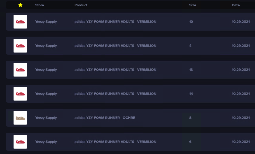Click date 10.29.2021 in size 10 row
Screen dimensions: 255x154
point(241,22)
